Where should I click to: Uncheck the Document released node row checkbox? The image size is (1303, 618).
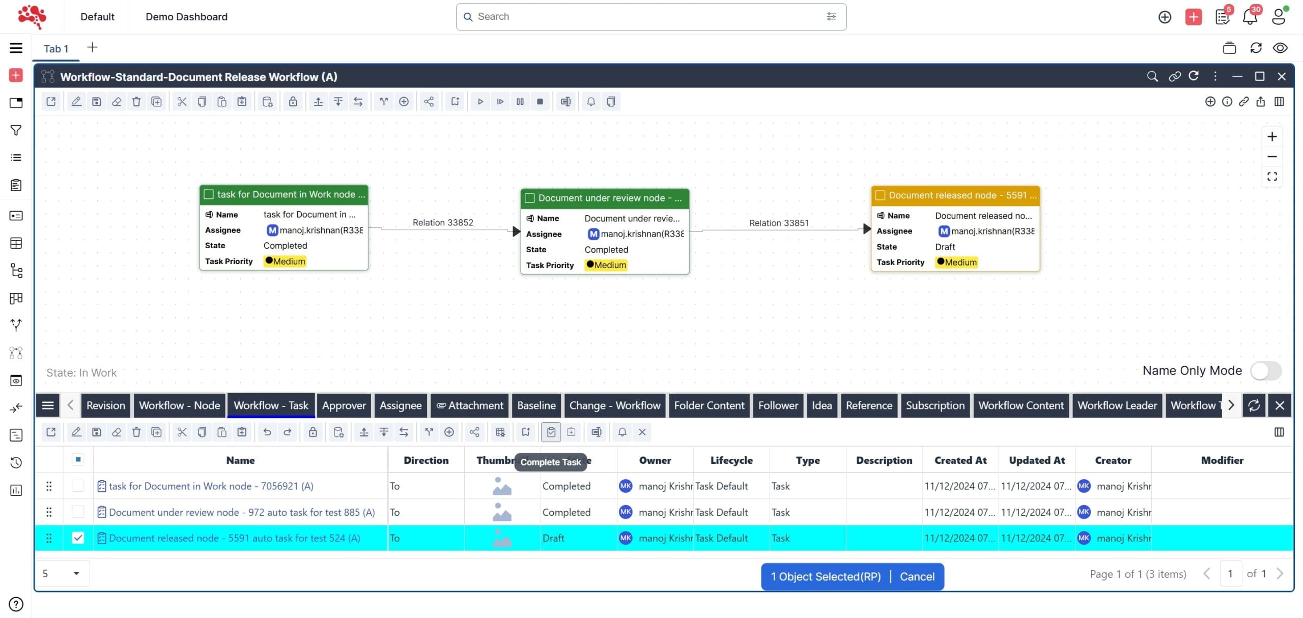[x=78, y=538]
